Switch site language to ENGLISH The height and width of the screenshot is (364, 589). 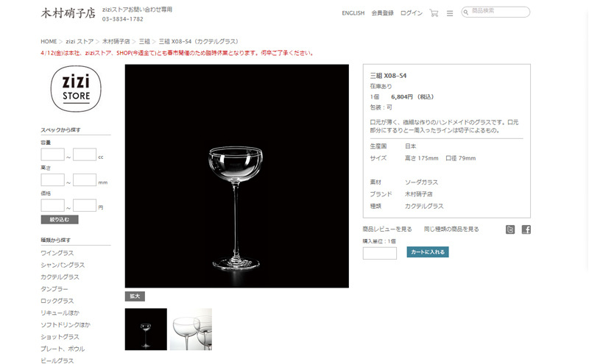[353, 13]
